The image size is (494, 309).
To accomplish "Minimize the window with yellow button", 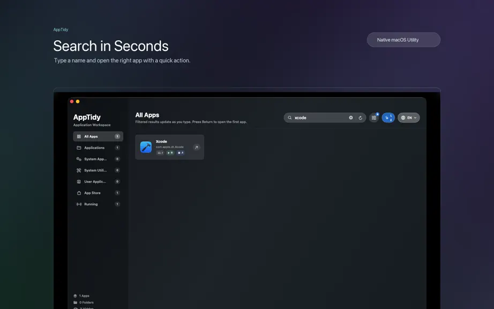I will [x=78, y=101].
